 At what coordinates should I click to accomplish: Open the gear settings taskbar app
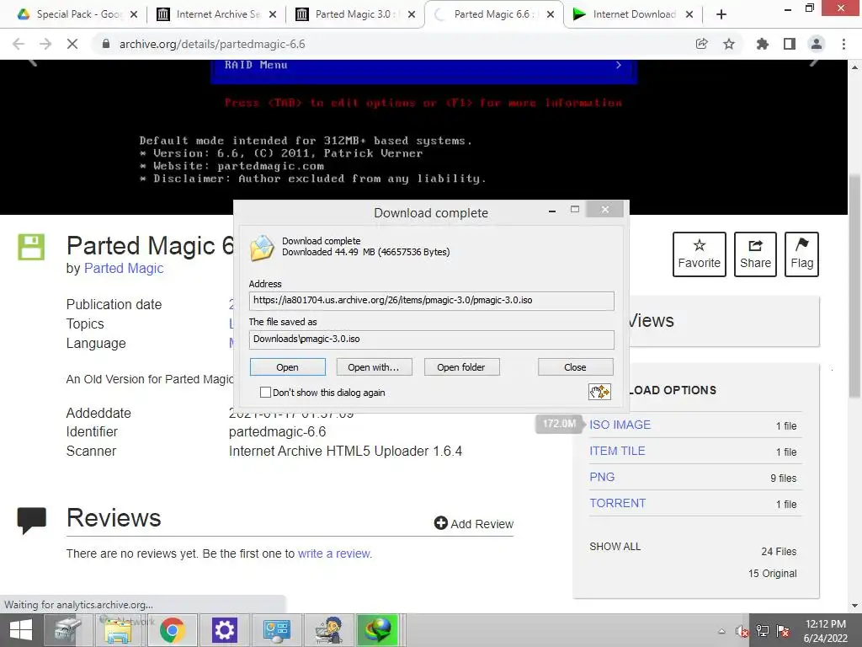click(224, 630)
